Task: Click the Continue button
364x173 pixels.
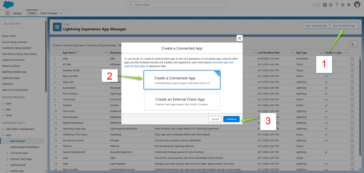Action: pyautogui.click(x=232, y=119)
